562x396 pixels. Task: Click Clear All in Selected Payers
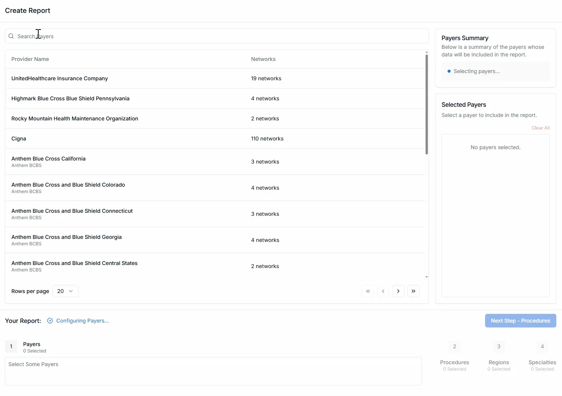(540, 128)
